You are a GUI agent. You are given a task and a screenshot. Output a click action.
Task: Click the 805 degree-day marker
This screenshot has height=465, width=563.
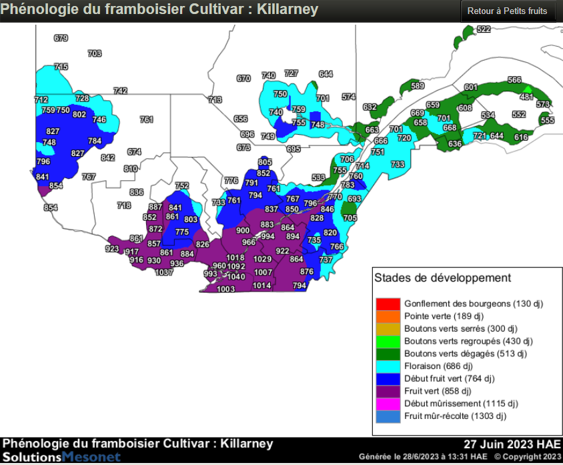[265, 162]
